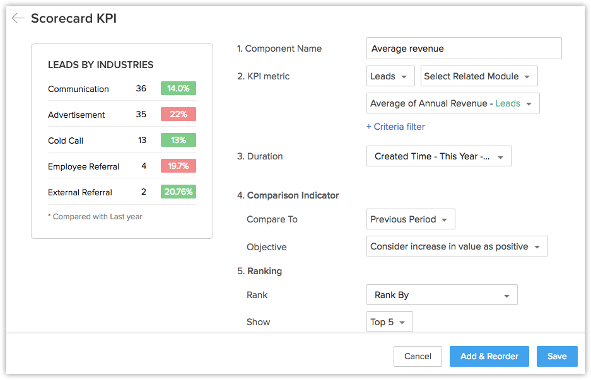
Task: Click the green 14.0% Communication badge
Action: point(178,88)
